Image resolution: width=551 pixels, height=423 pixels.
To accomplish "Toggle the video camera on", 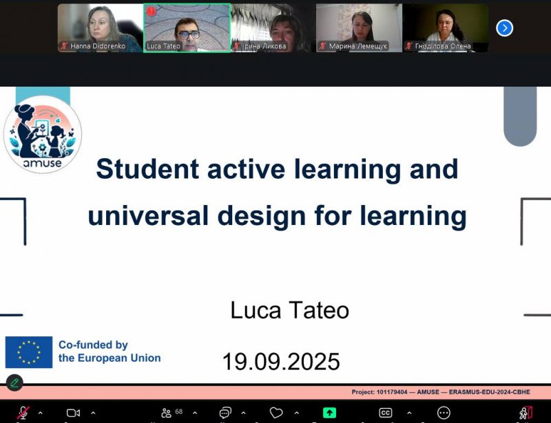I will 73,413.
